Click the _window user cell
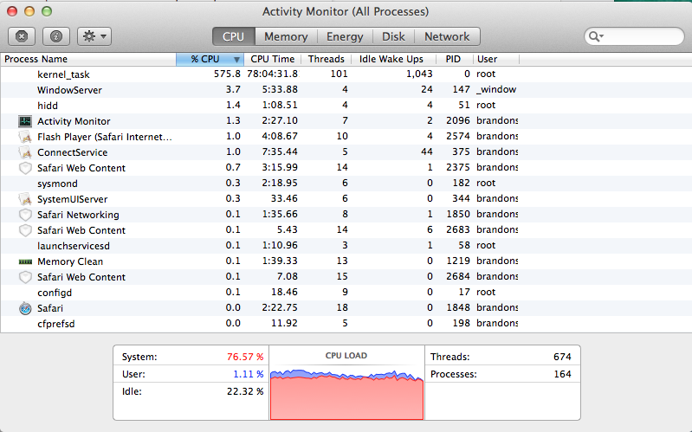The width and height of the screenshot is (692, 432). pyautogui.click(x=496, y=89)
